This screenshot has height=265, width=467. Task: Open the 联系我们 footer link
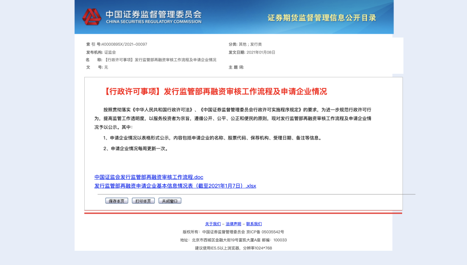click(255, 224)
